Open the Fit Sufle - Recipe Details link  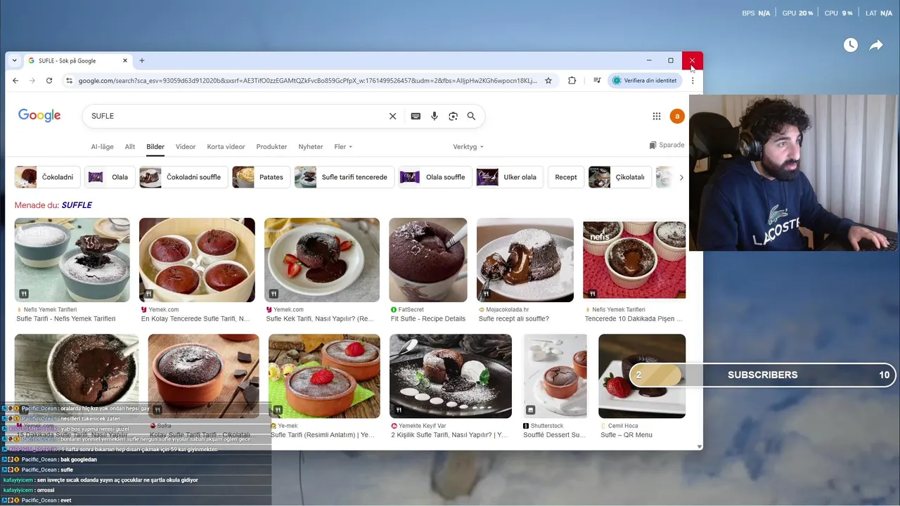tap(428, 319)
